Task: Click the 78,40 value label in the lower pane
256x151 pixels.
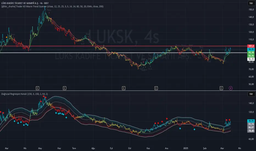Action: pyautogui.click(x=251, y=131)
